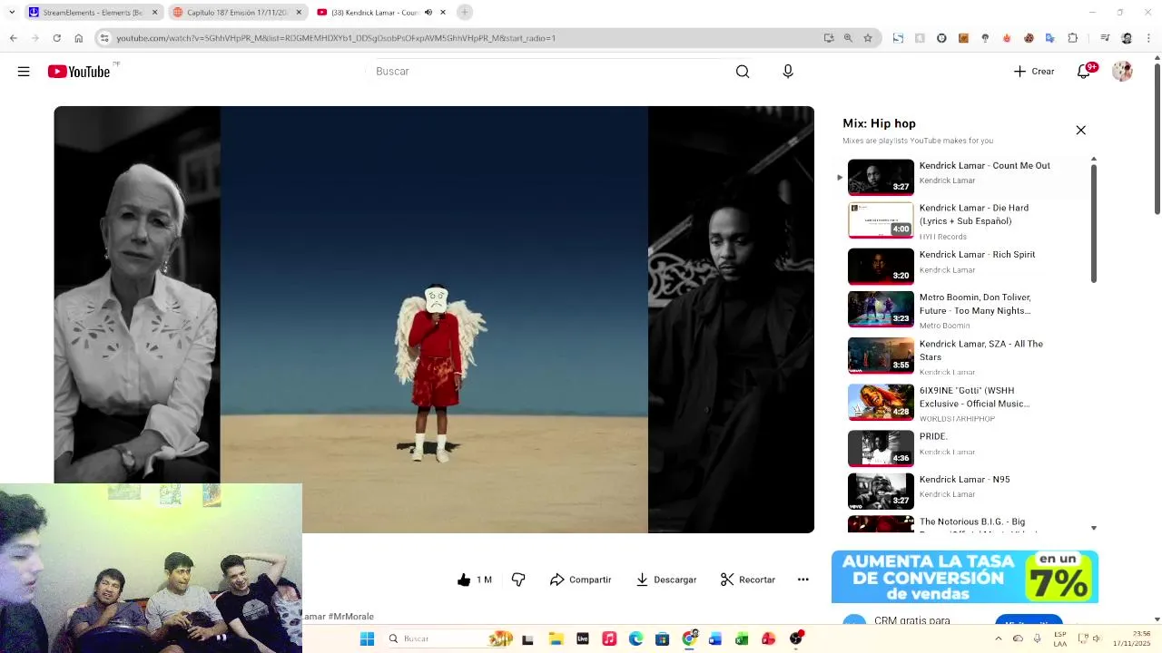Screen dimensions: 1162x653
Task: Bookmark this page with the star
Action: (x=868, y=38)
